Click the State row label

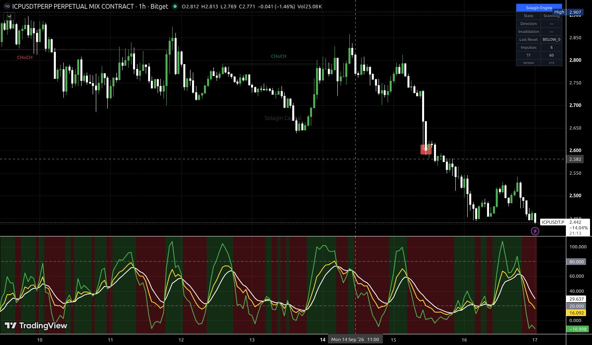[x=529, y=16]
